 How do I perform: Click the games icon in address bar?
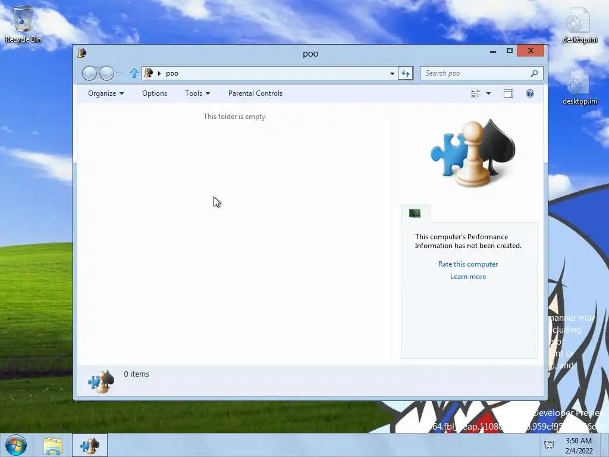148,73
